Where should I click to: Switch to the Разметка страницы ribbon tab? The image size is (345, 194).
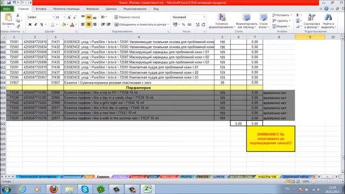click(66, 9)
